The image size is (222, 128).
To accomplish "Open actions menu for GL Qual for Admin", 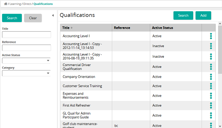I will coord(211,115).
